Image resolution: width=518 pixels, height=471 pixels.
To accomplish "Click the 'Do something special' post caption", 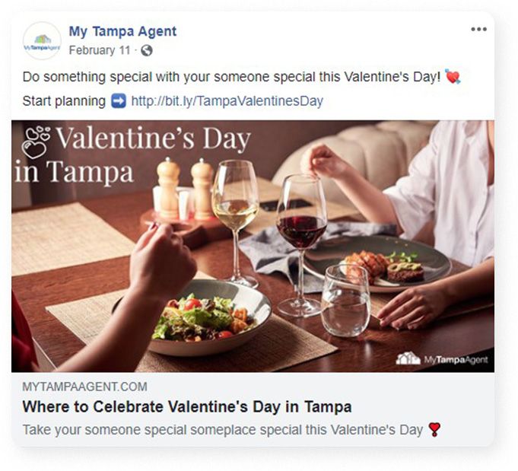I will point(231,77).
